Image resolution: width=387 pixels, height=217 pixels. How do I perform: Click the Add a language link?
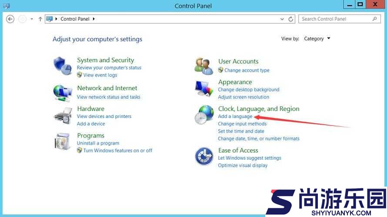tap(235, 116)
